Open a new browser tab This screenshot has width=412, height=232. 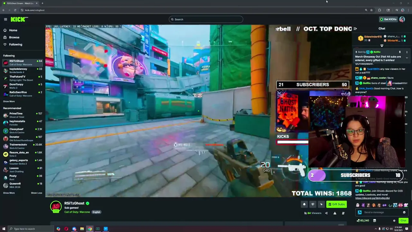(42, 3)
